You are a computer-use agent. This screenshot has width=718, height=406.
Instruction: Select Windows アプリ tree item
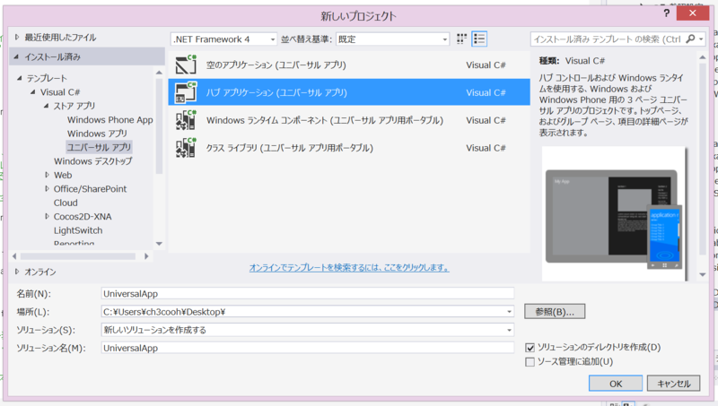[x=97, y=134]
